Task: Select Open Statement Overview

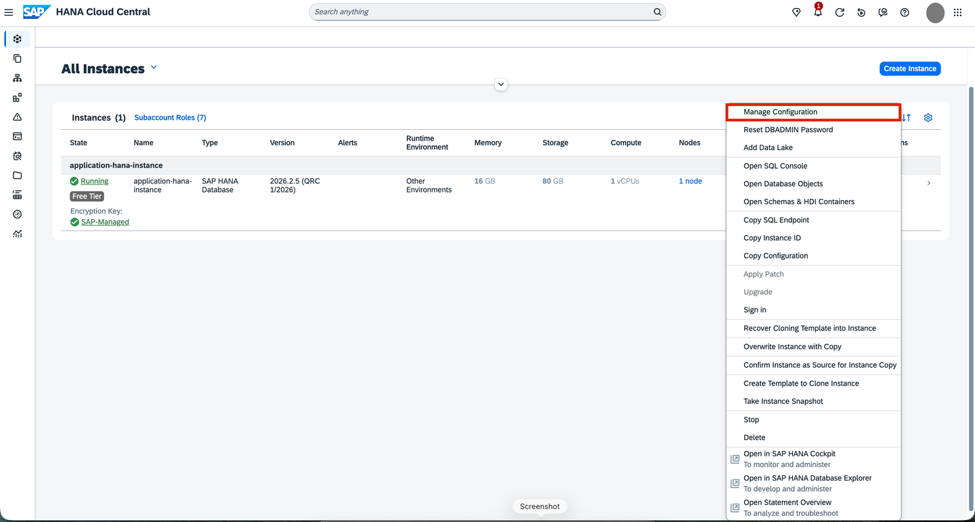Action: click(x=813, y=508)
